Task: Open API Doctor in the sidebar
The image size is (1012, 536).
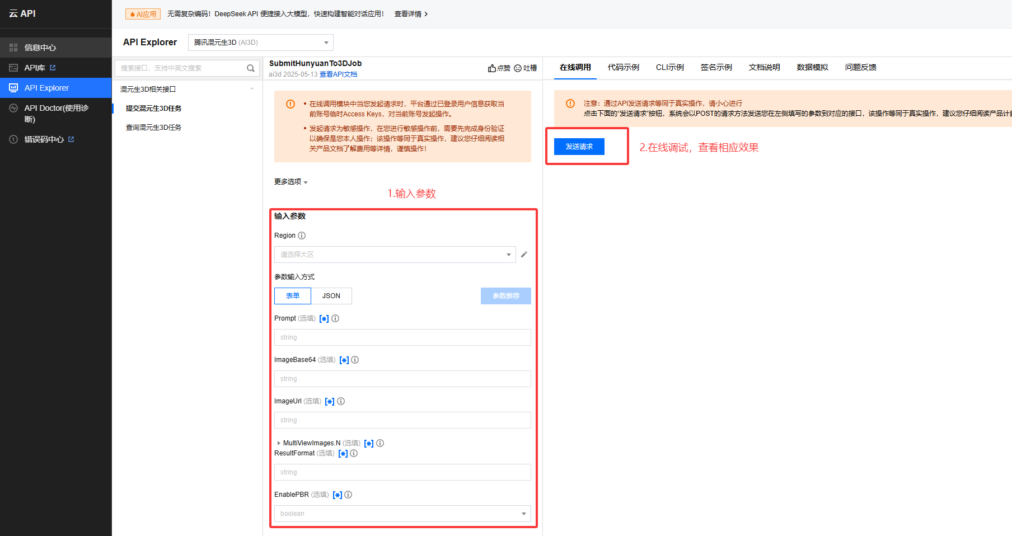Action: click(x=56, y=114)
